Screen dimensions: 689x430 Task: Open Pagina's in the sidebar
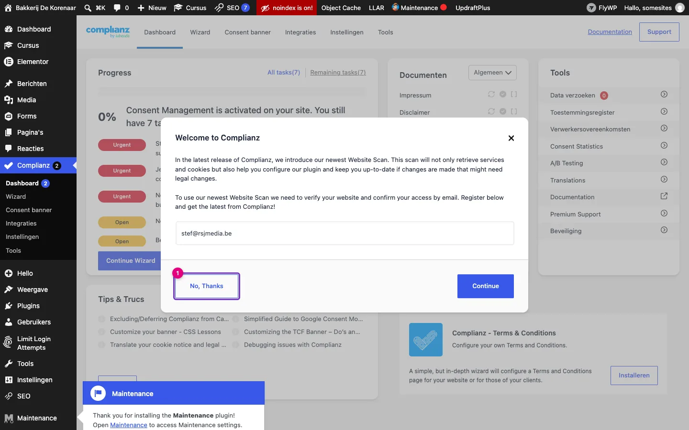[x=38, y=132]
